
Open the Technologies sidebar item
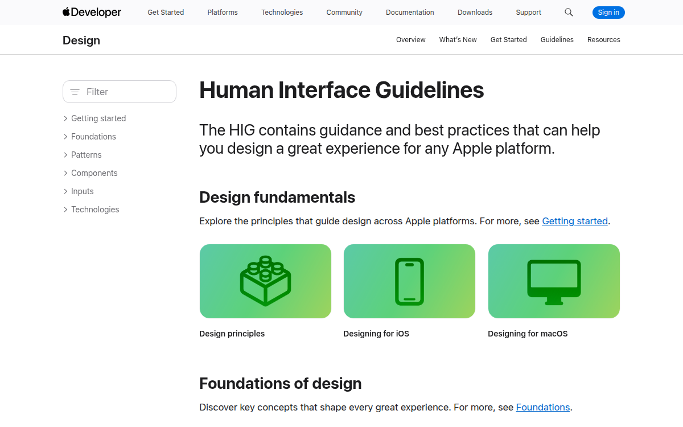point(95,210)
